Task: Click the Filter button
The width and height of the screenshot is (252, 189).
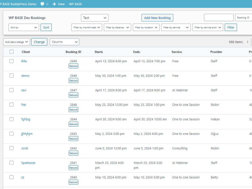Action: 231,27
